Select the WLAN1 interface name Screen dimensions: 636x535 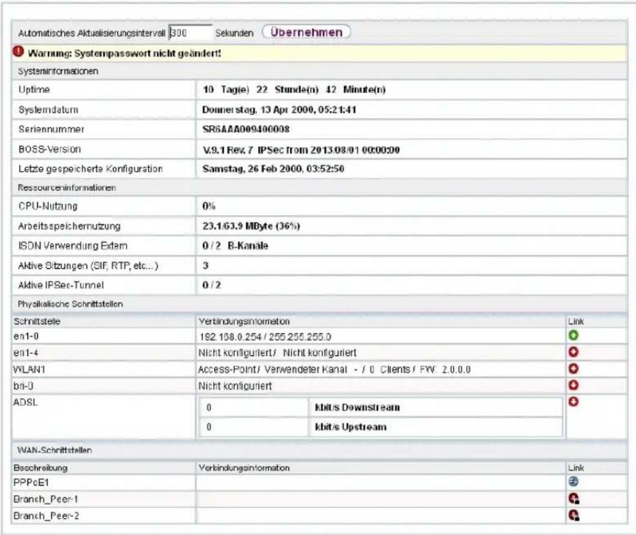coord(29,369)
